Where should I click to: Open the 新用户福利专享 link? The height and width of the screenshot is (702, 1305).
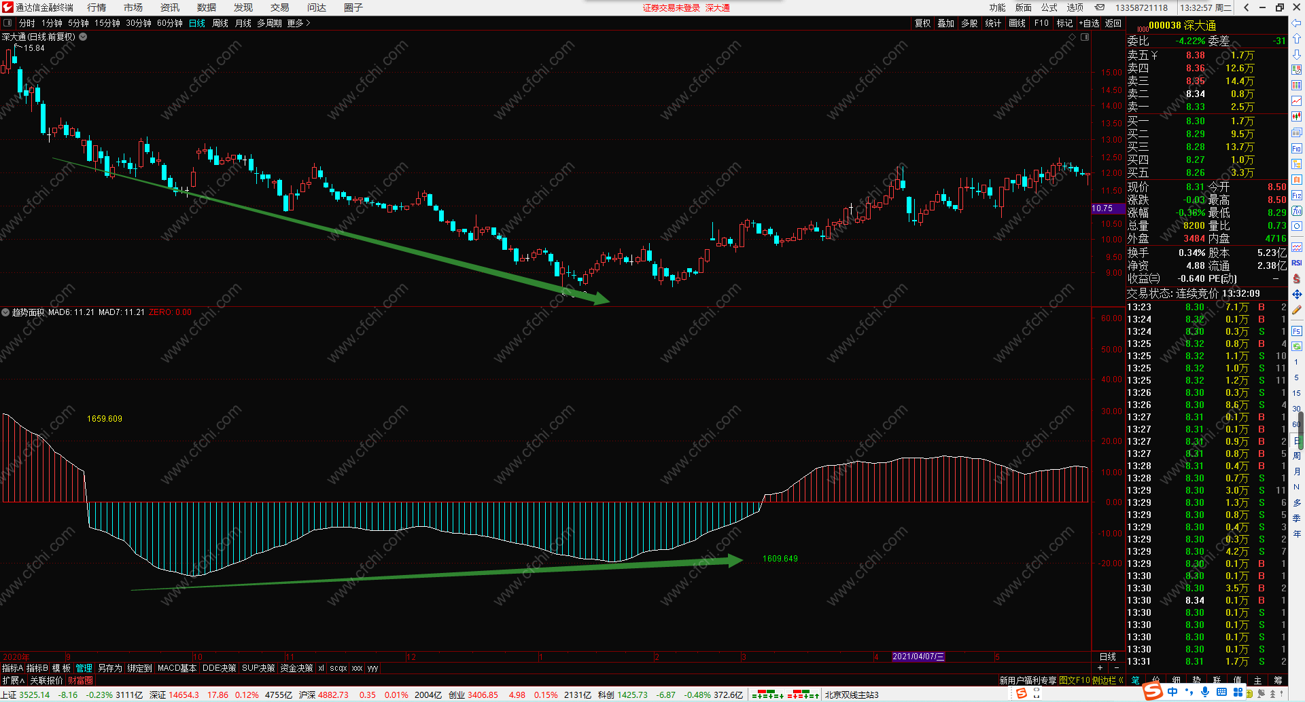coord(1028,680)
